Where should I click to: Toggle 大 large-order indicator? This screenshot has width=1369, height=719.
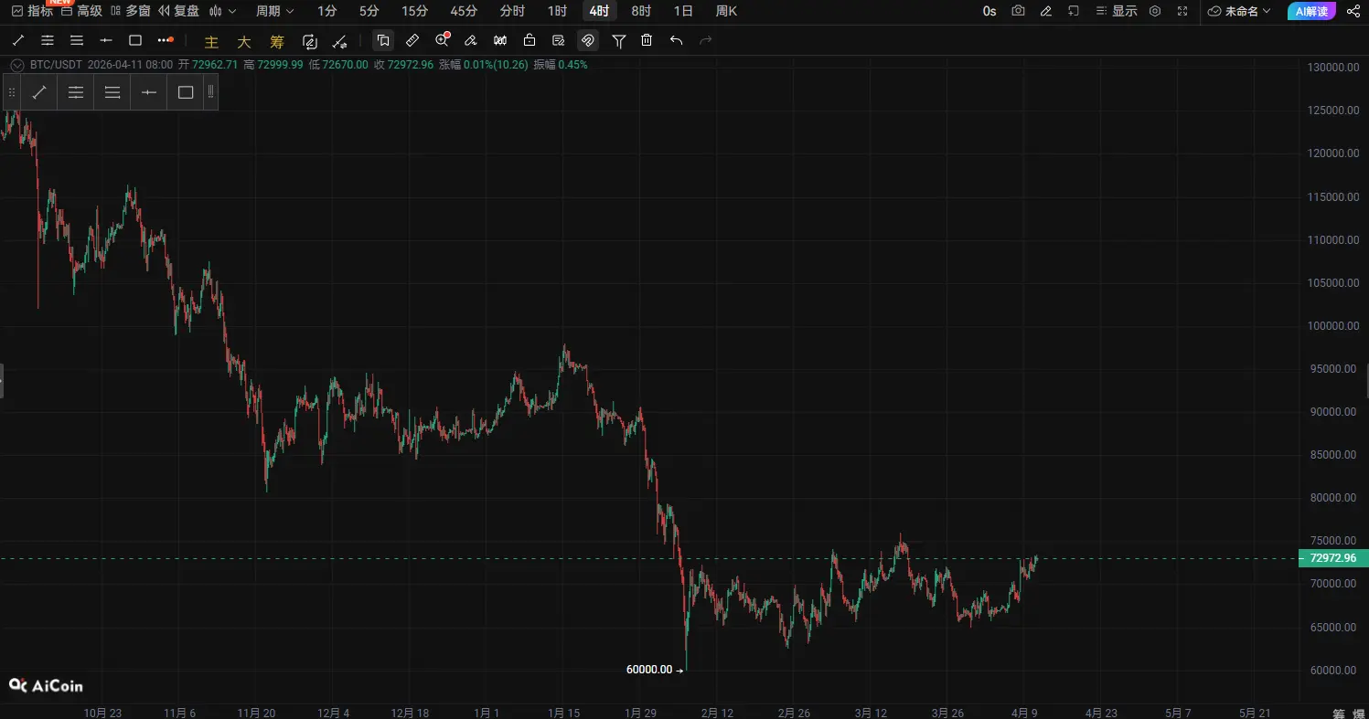244,42
